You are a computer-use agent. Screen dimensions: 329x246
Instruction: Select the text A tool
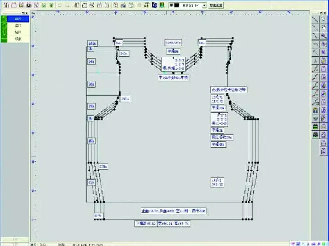[x=315, y=61]
